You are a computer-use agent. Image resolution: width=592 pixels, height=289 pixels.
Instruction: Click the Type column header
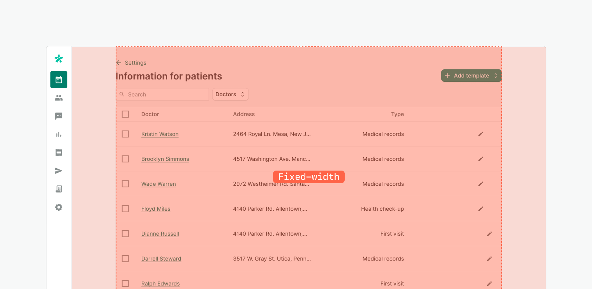point(397,114)
